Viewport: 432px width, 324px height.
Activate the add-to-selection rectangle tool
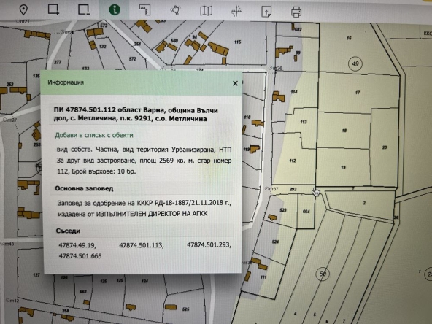[x=53, y=9]
